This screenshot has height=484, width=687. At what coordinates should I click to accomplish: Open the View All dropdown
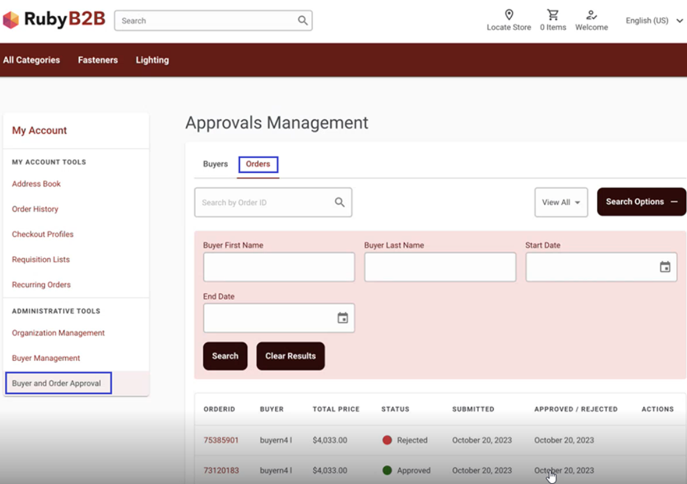561,202
